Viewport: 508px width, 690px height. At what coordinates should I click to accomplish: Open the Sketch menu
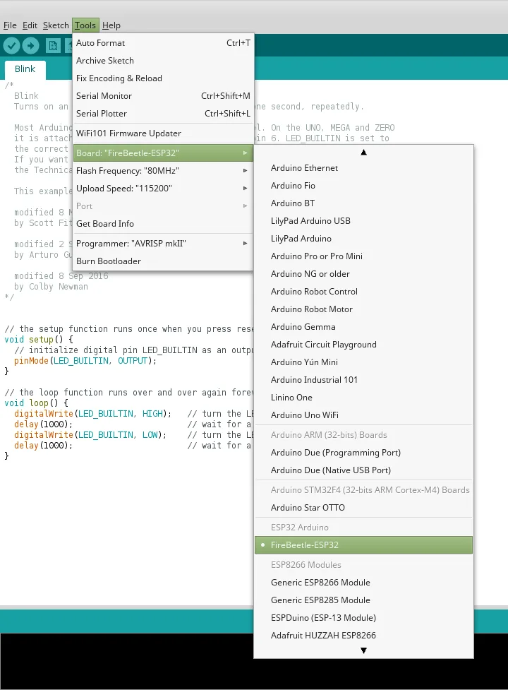[x=56, y=25]
